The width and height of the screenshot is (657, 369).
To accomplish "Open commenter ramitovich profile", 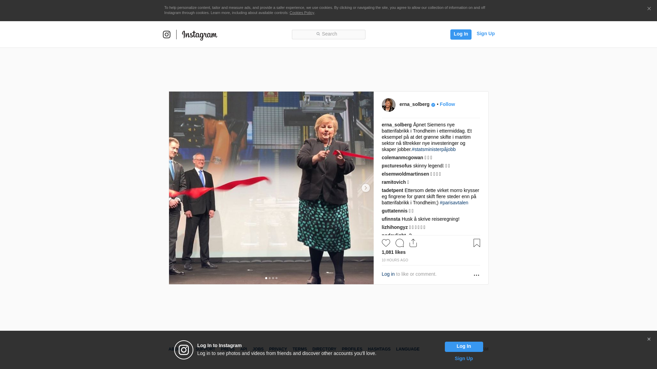I will pyautogui.click(x=394, y=182).
